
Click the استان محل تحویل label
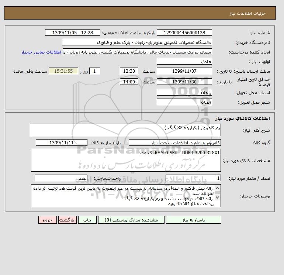point(253,93)
